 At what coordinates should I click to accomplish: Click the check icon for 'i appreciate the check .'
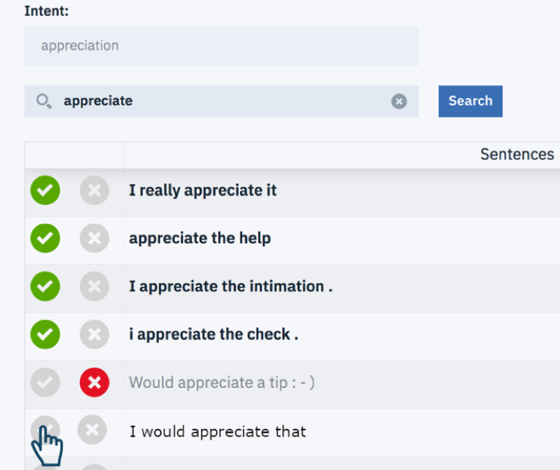click(45, 335)
